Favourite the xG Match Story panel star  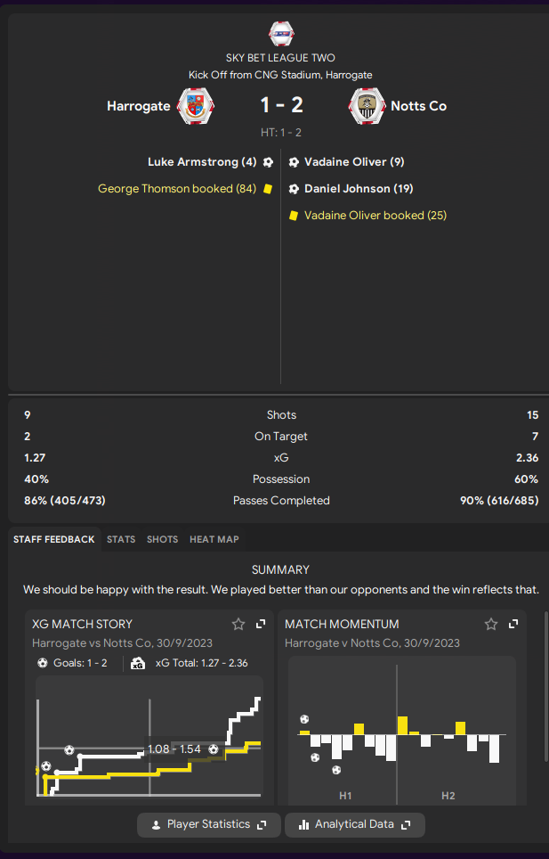238,624
